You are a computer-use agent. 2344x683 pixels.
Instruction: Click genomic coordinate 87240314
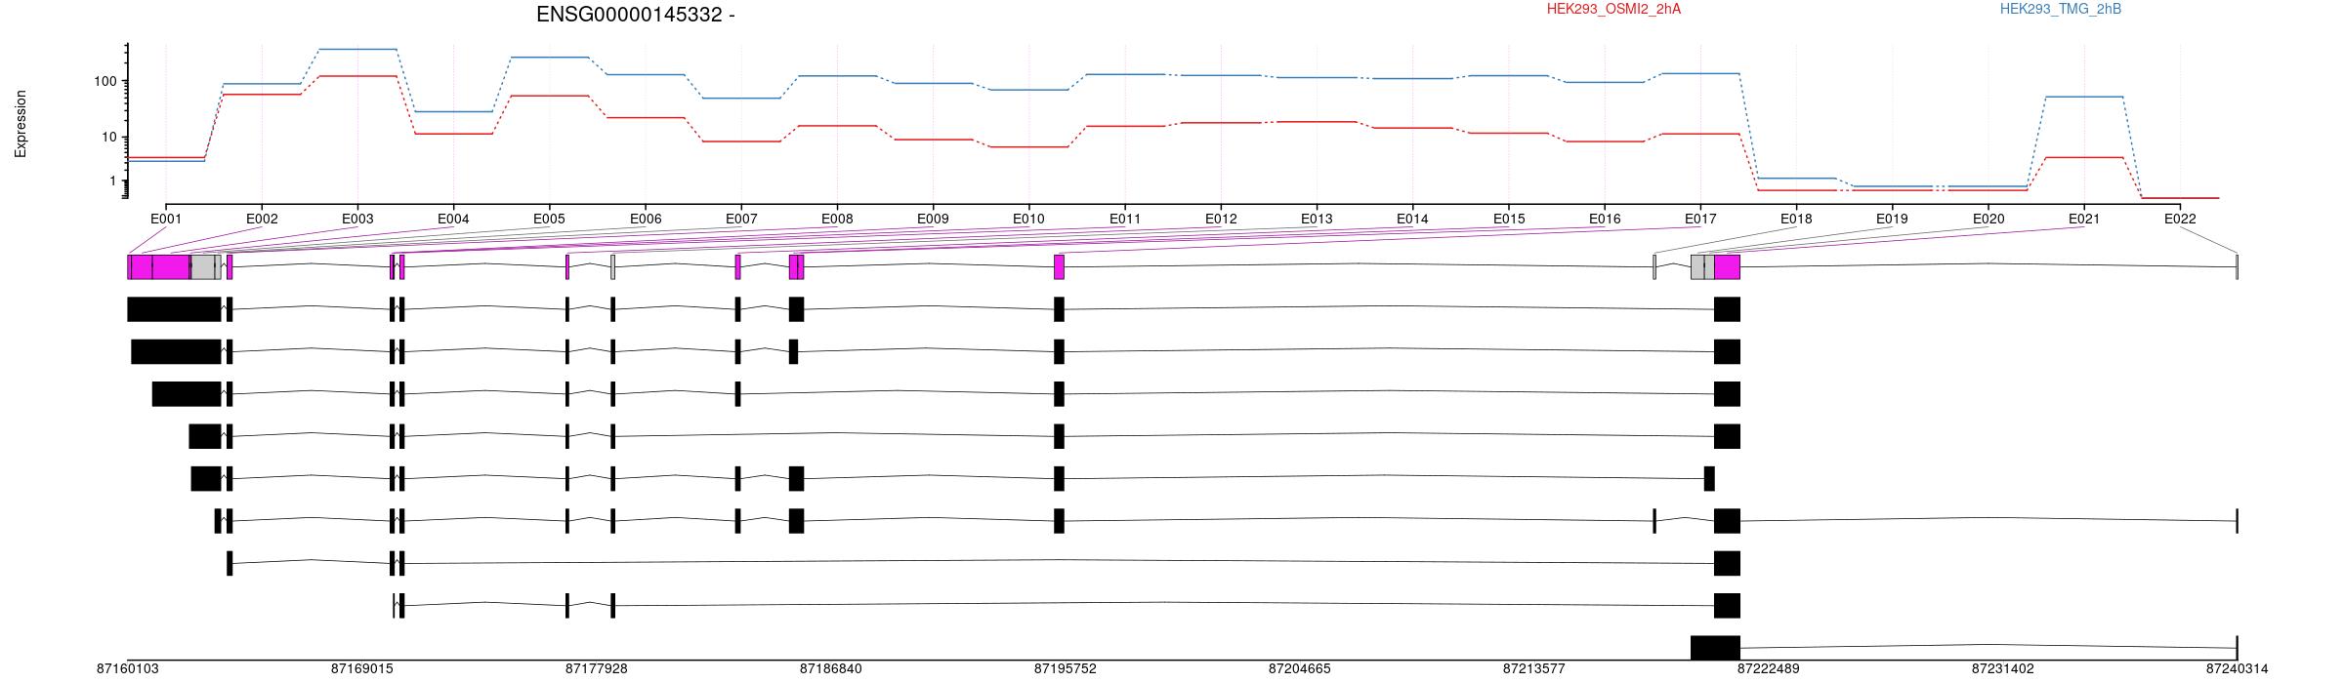pyautogui.click(x=2237, y=669)
